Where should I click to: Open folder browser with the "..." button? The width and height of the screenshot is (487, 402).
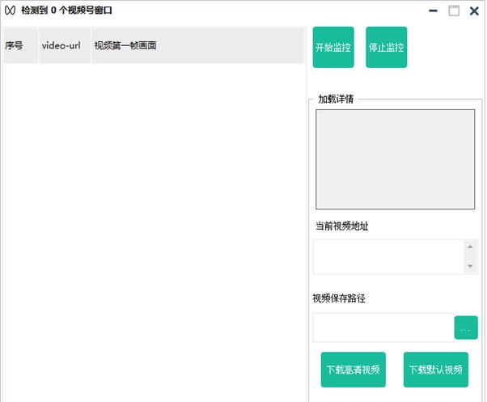[466, 328]
